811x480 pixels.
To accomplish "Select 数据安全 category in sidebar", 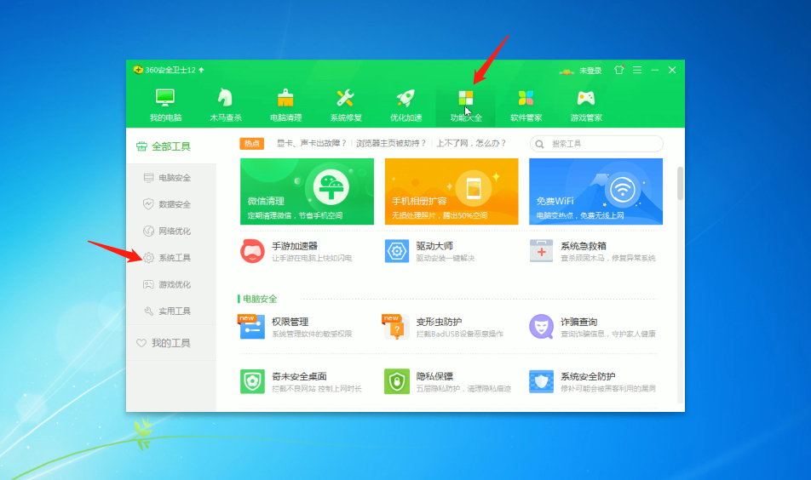I will (x=171, y=204).
